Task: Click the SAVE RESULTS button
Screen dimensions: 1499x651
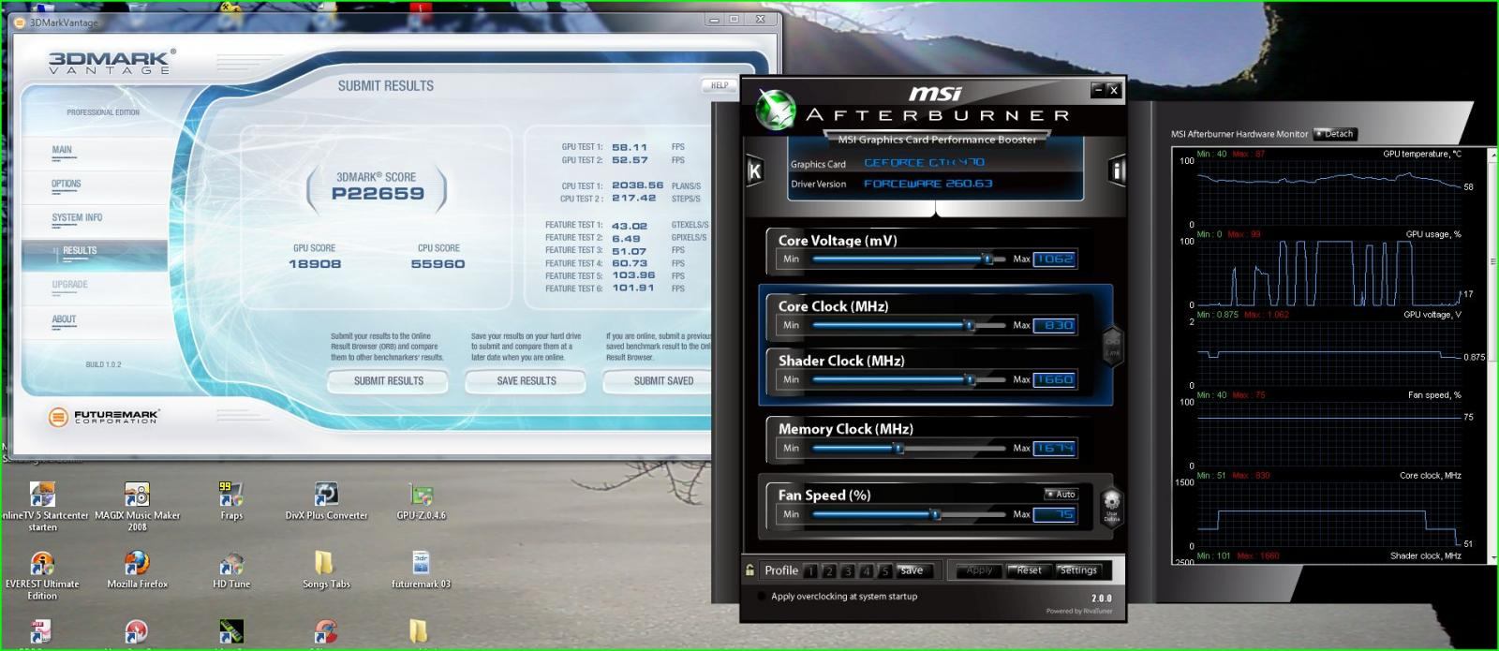Action: point(527,381)
